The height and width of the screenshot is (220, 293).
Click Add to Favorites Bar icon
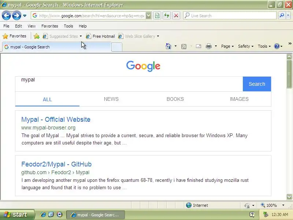coord(37,36)
